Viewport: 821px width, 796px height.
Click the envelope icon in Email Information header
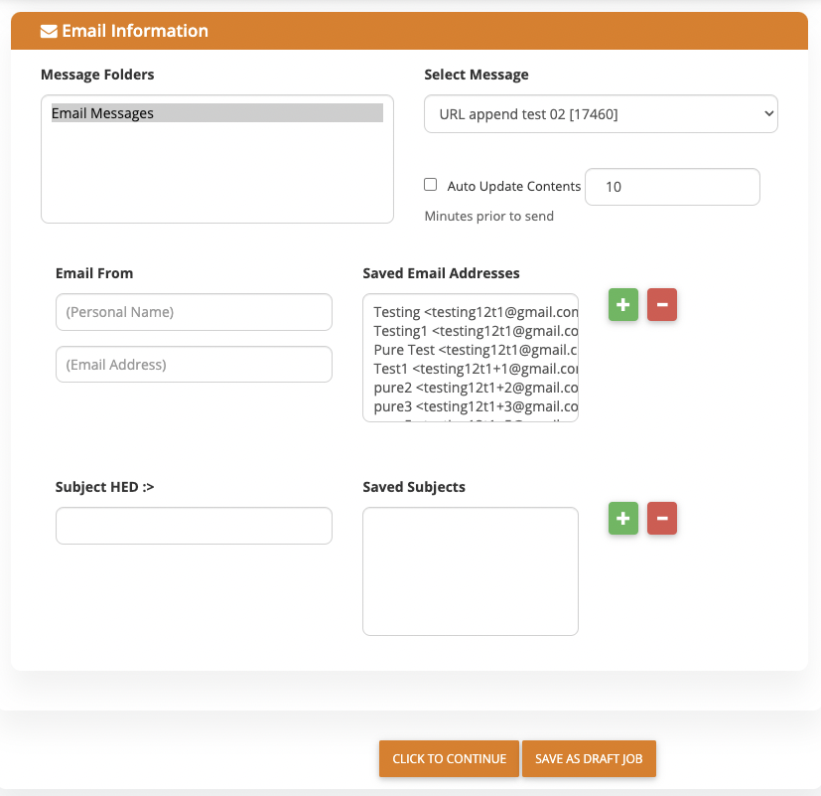click(49, 32)
